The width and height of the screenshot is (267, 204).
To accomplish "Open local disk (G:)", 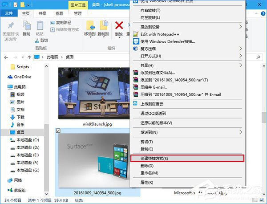I will 24,170.
